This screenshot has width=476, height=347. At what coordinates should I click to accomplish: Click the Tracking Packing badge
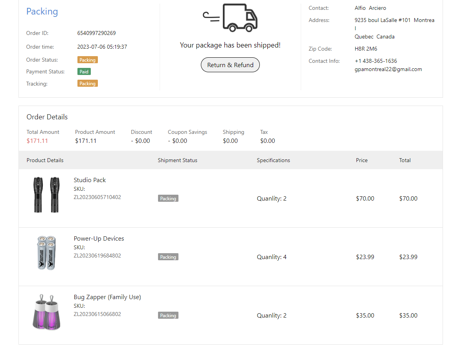pyautogui.click(x=87, y=84)
